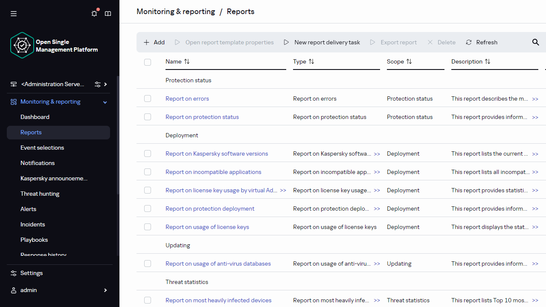Screen dimensions: 546x307
Task: Collapse the Monitoring & reporting section
Action: [105, 102]
